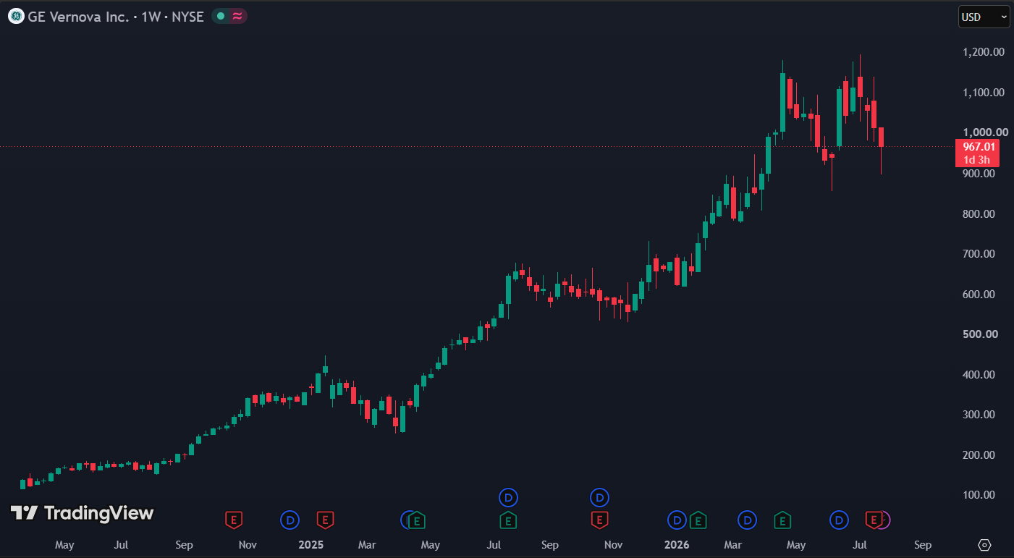Click the pink wavy data status icon
Image resolution: width=1014 pixels, height=558 pixels.
click(x=237, y=16)
